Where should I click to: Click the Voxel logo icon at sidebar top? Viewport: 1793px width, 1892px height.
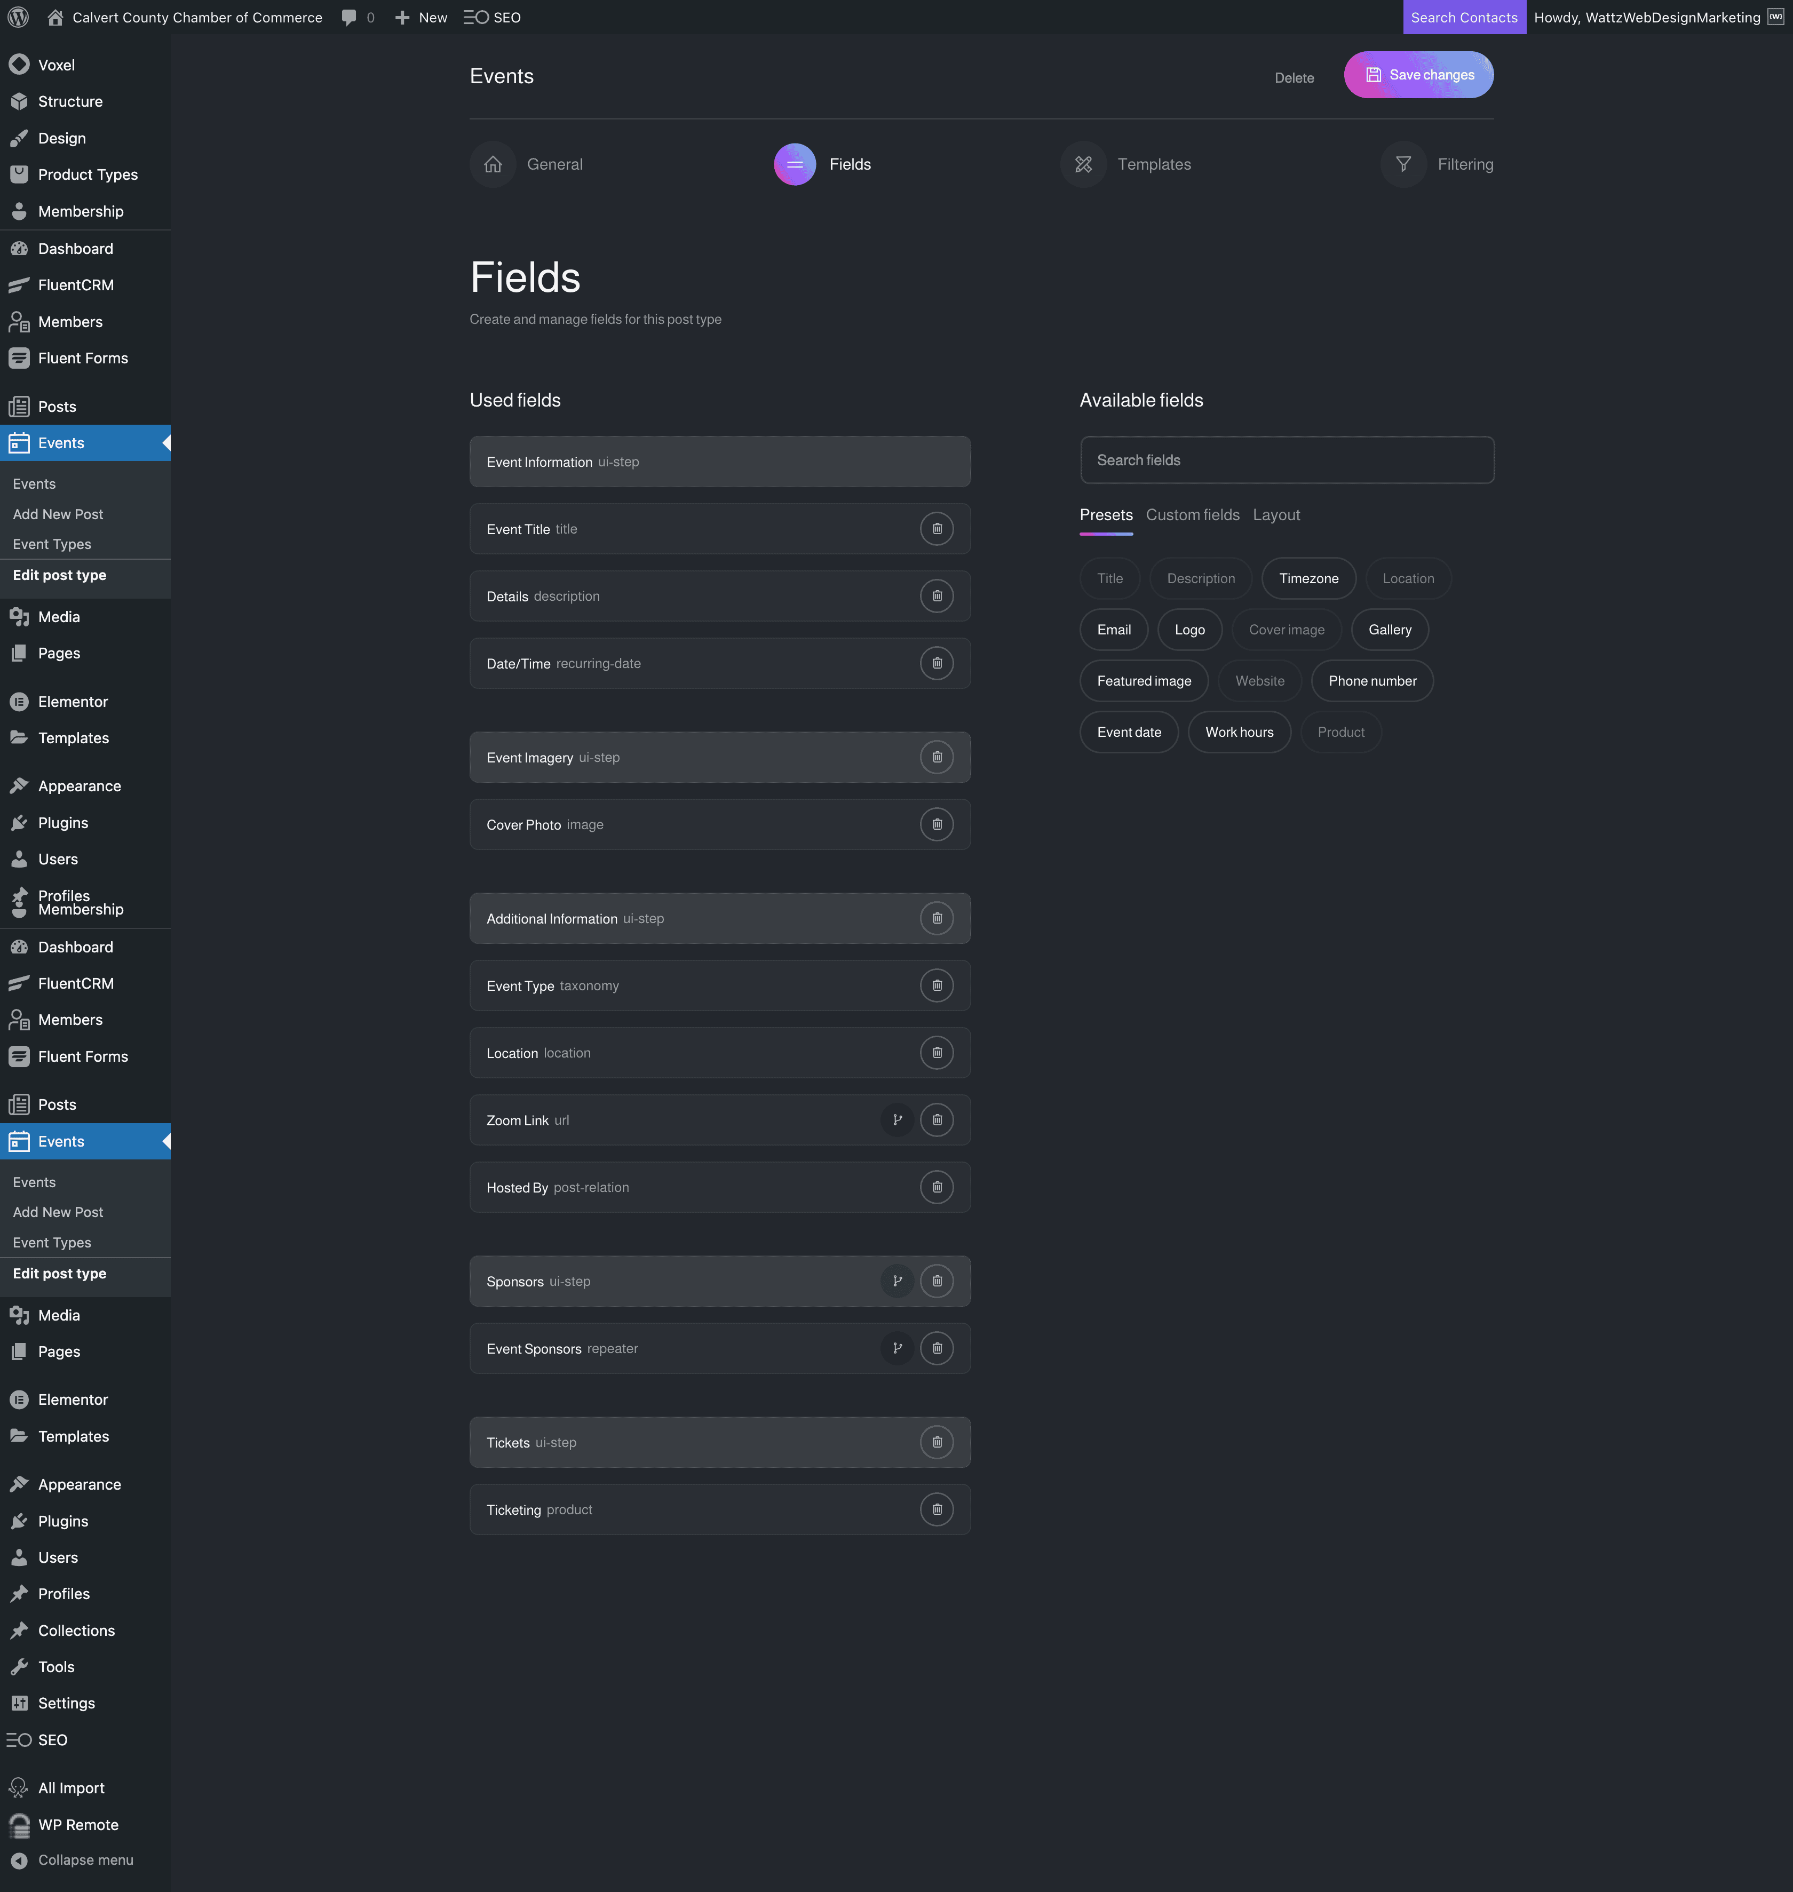[20, 64]
